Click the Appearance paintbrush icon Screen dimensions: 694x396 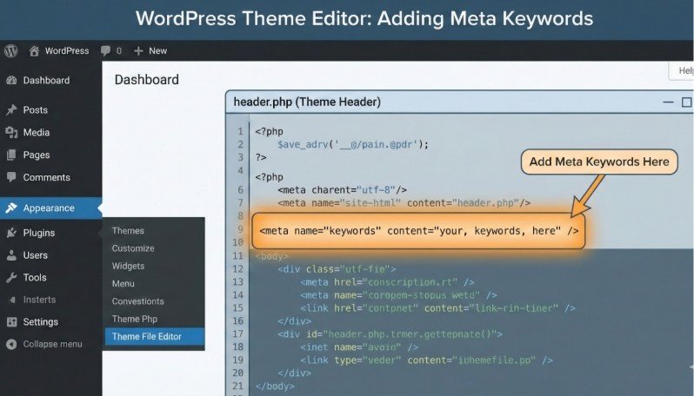click(11, 208)
